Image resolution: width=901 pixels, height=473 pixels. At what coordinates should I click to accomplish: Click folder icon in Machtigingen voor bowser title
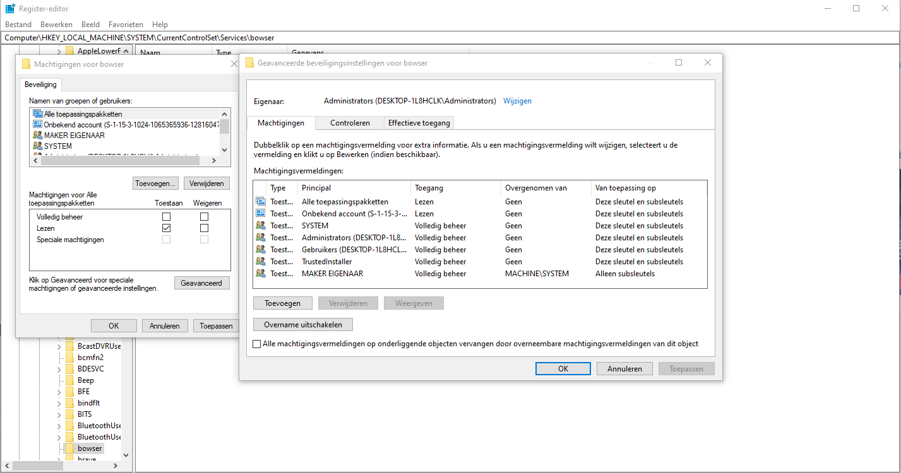[x=26, y=64]
